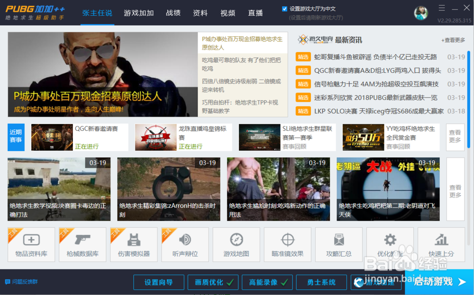
Task: Open the 资料 tab
Action: pos(200,13)
